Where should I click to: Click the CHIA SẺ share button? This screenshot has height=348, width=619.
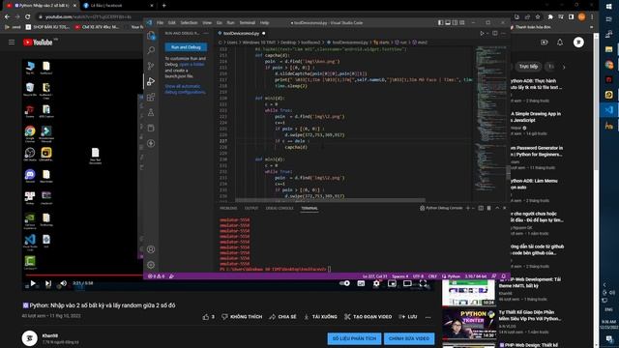pos(282,317)
